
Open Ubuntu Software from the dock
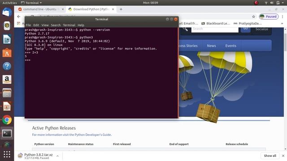point(7,53)
